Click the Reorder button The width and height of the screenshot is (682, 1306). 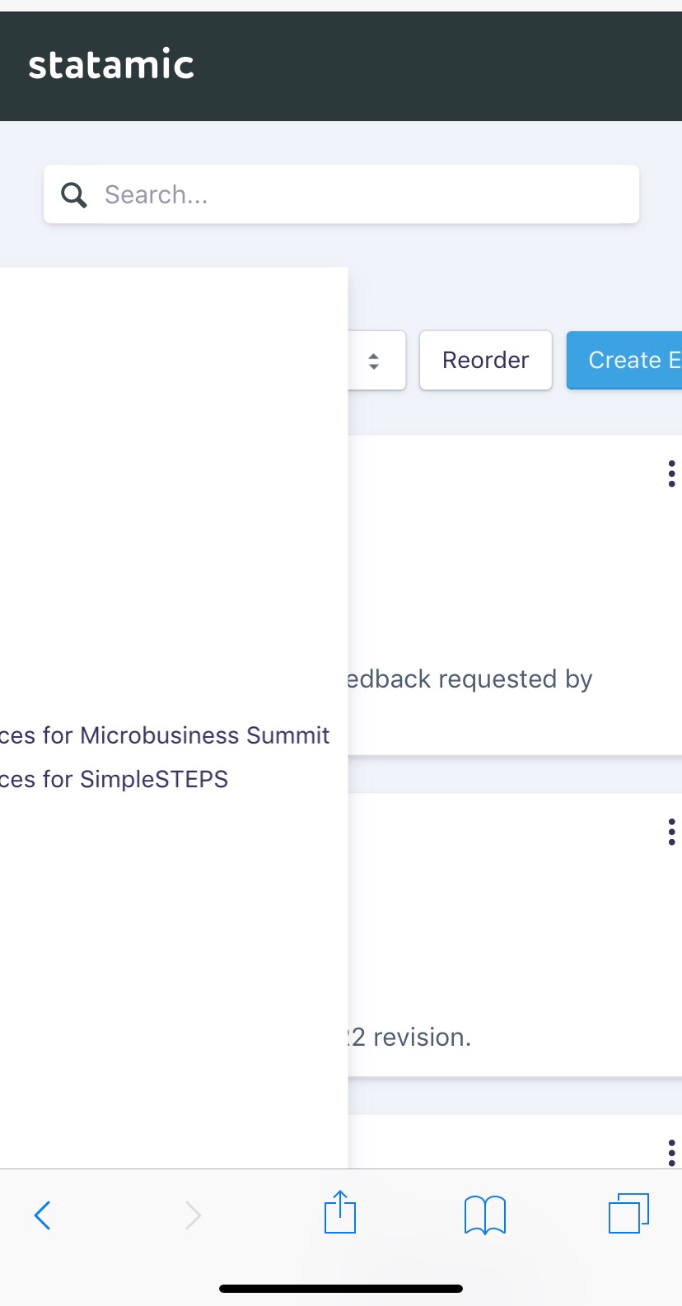click(x=485, y=360)
